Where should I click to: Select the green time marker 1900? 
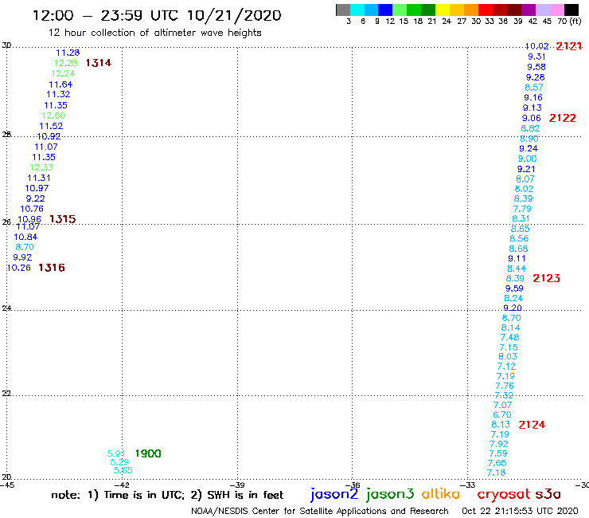(x=148, y=453)
